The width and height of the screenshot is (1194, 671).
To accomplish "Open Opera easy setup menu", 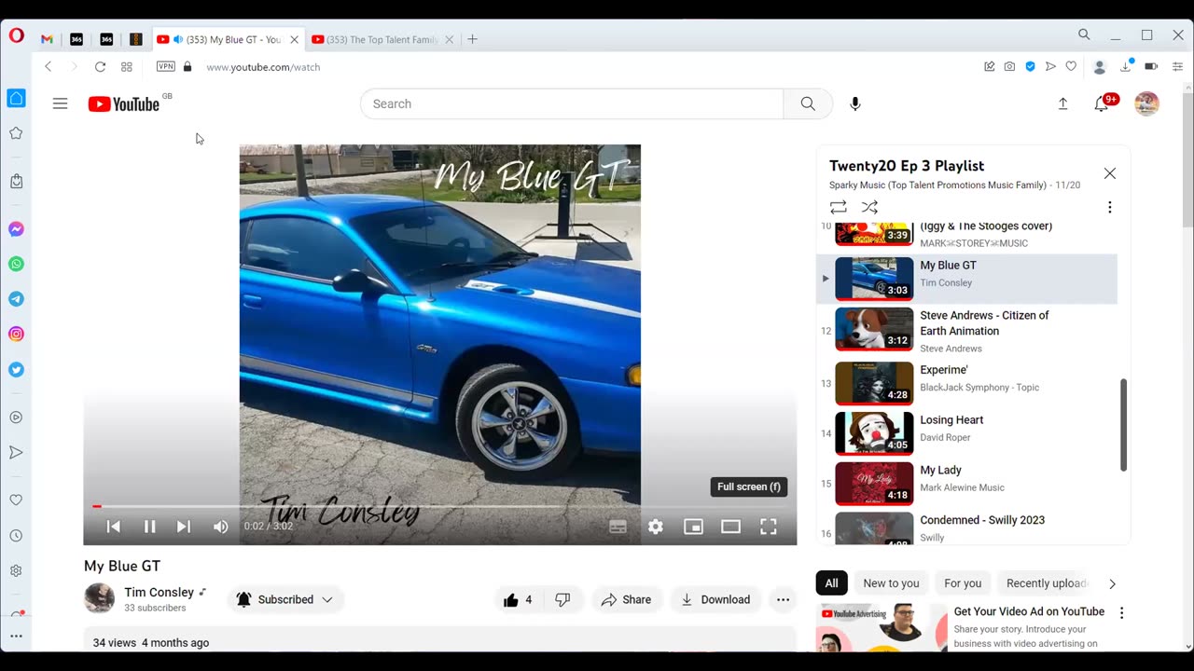I will [1177, 66].
